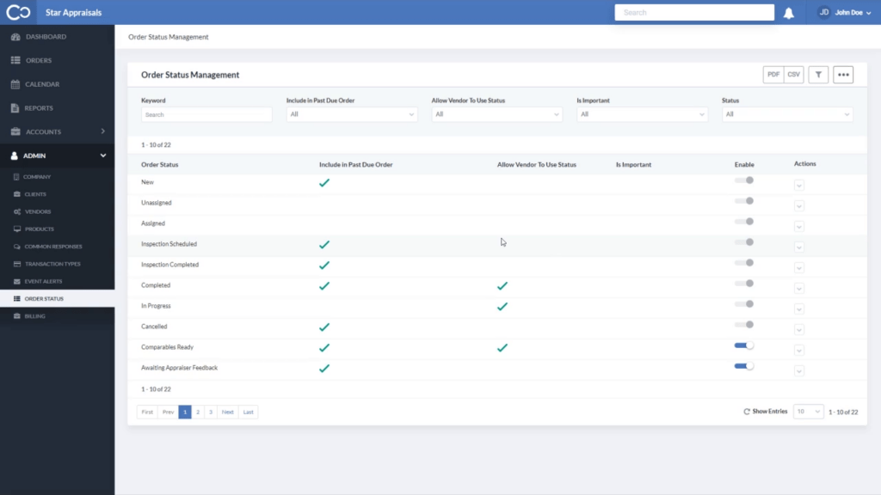Turn off Awaiting Appraiser Feedback toggle
Image resolution: width=881 pixels, height=495 pixels.
tap(744, 366)
